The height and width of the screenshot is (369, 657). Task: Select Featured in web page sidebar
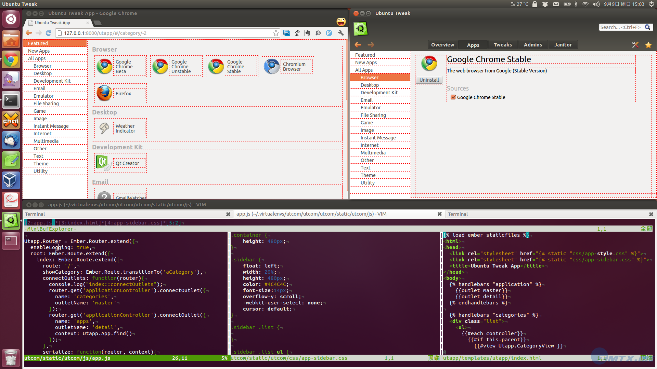click(55, 43)
